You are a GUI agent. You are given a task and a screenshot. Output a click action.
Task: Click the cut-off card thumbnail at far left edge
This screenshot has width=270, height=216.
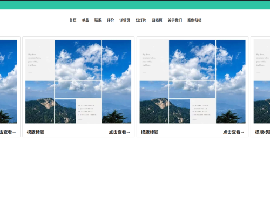(9, 82)
